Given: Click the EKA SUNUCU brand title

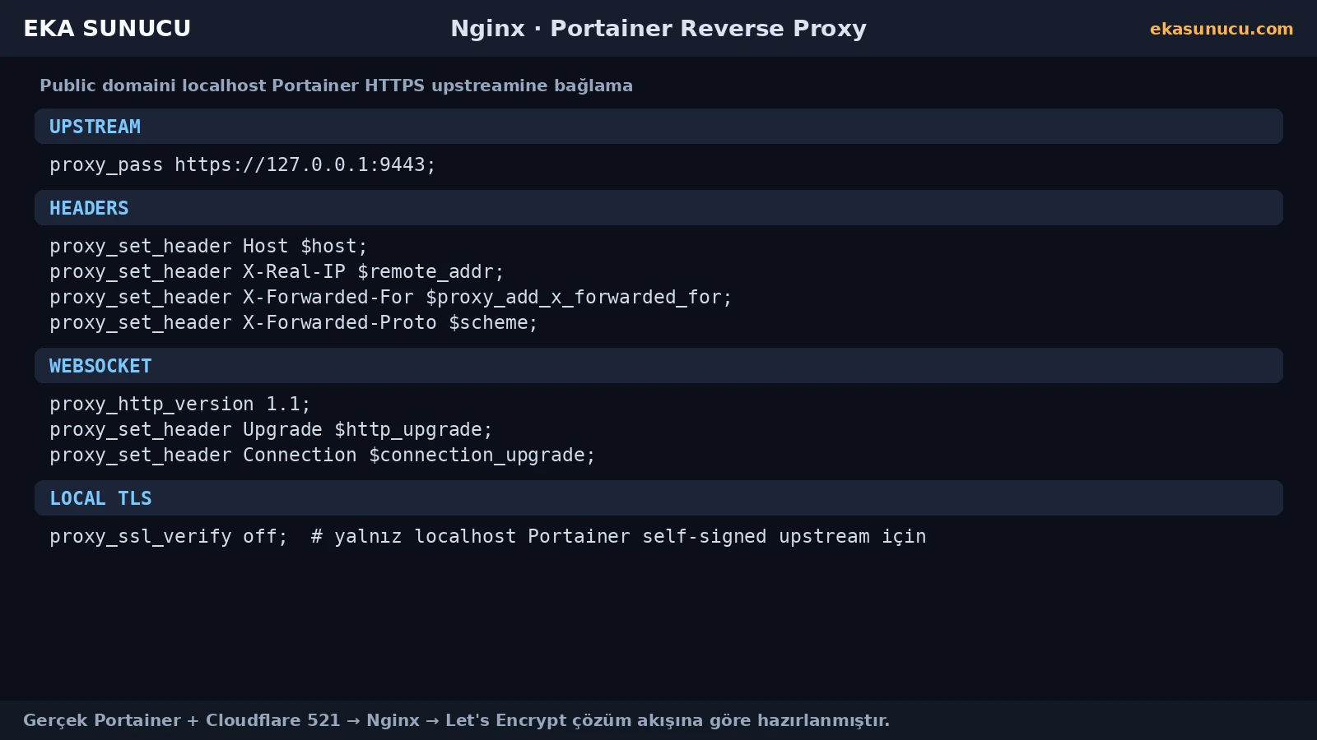Looking at the screenshot, I should coord(107,29).
